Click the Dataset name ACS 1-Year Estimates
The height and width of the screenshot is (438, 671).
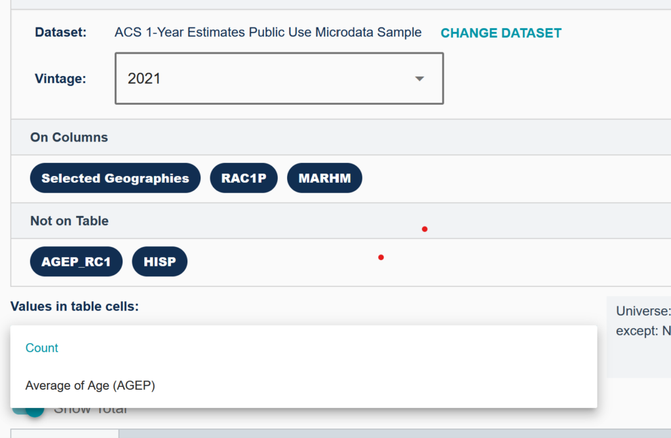[269, 31]
